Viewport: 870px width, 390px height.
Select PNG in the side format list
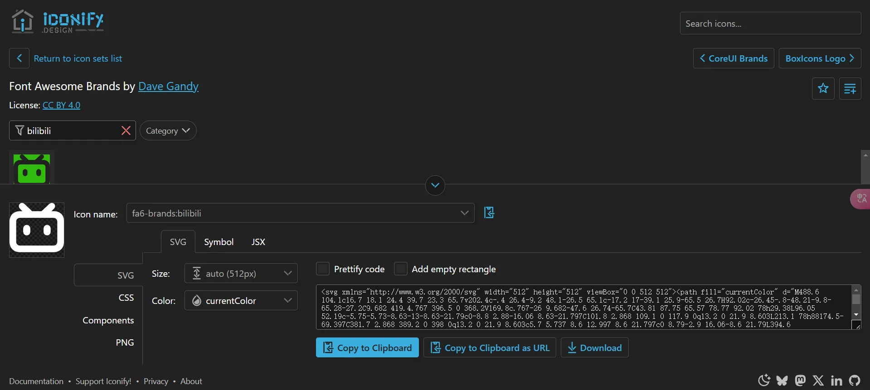(x=125, y=342)
